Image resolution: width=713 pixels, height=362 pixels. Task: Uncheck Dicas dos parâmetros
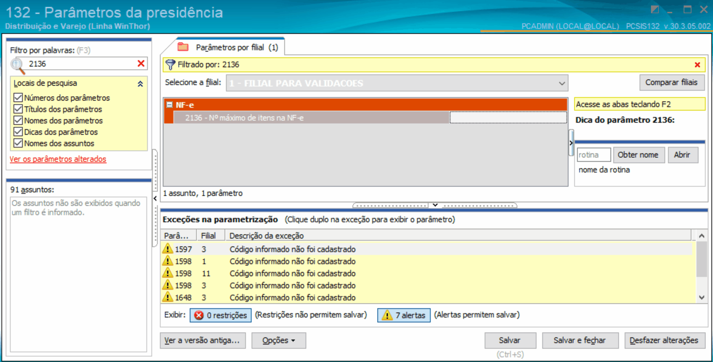(18, 132)
